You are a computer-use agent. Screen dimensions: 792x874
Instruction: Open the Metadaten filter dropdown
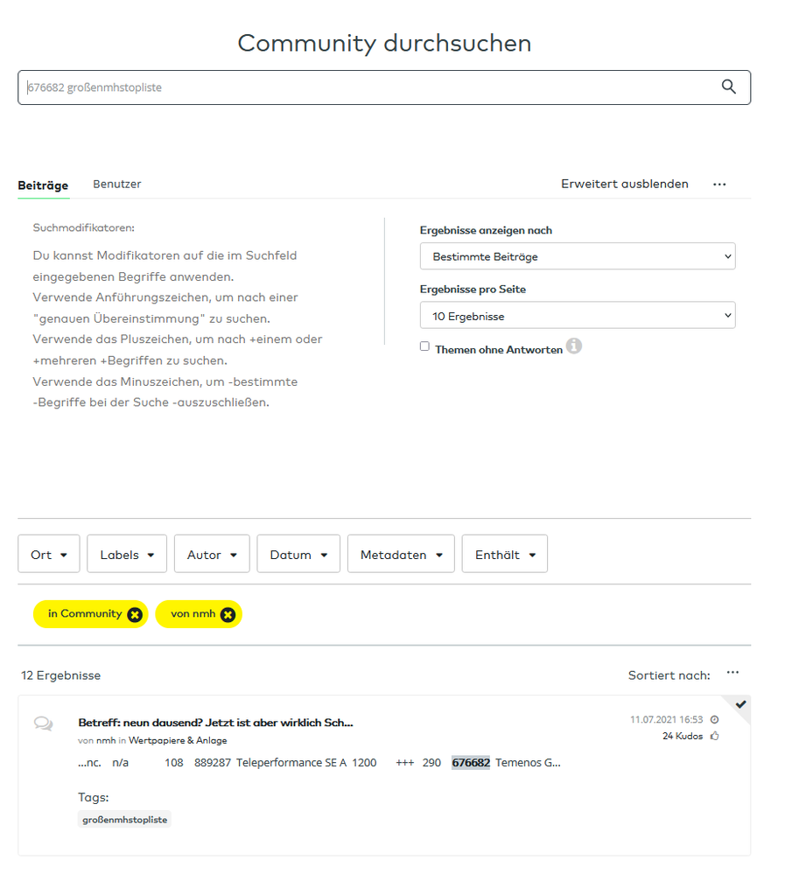[401, 553]
